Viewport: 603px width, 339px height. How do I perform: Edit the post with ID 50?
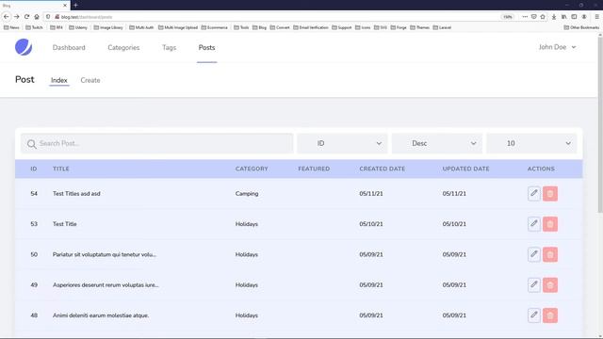tap(534, 254)
